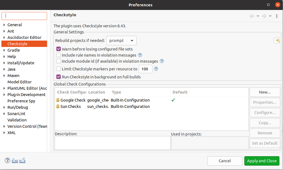Image resolution: width=283 pixels, height=170 pixels.
Task: Sort by Location column header
Action: click(x=98, y=92)
